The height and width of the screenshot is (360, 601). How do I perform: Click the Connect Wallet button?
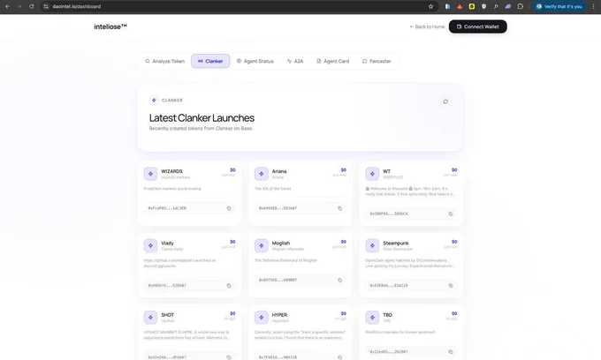tap(477, 26)
